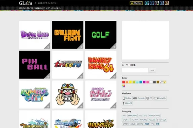Open the Golf logo thumbnail
Viewport: 193px width, 128px height.
101,35
